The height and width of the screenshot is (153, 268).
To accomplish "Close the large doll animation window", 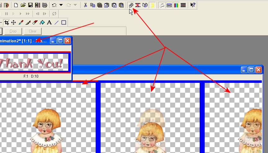I will click(258, 70).
